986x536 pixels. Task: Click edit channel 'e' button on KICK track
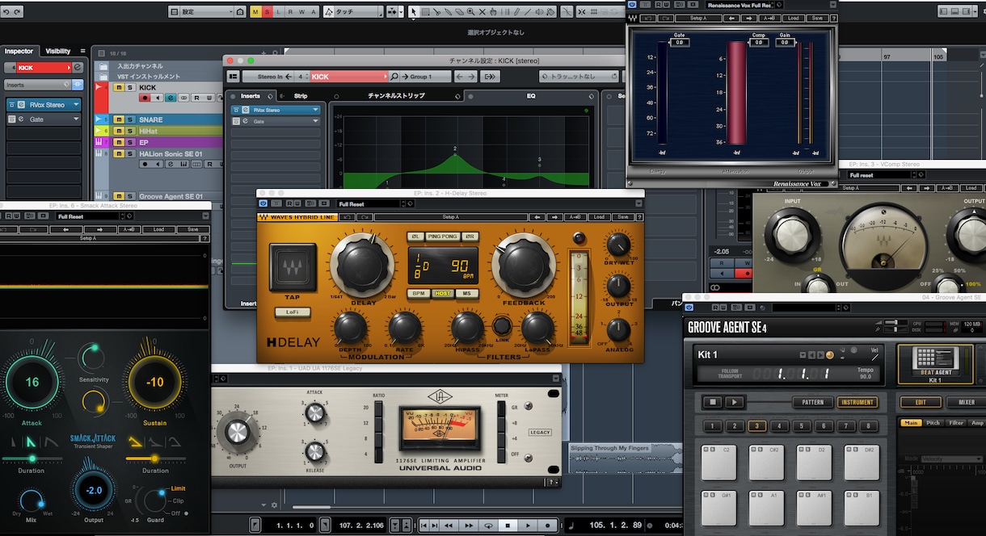[171, 98]
